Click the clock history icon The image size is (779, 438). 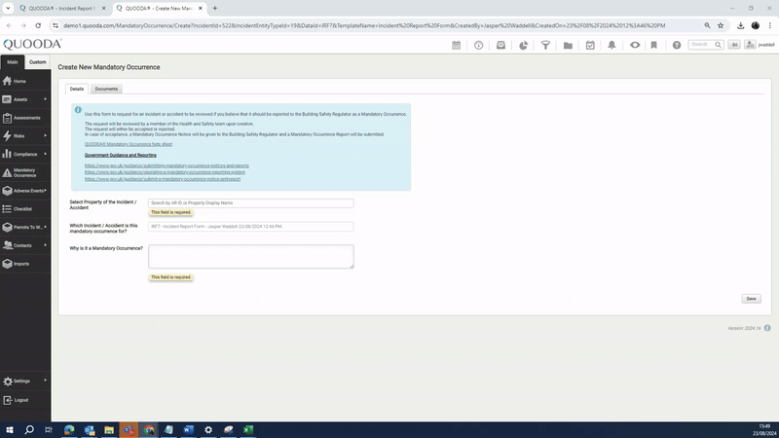478,45
